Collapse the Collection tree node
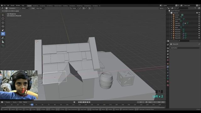 170,13
